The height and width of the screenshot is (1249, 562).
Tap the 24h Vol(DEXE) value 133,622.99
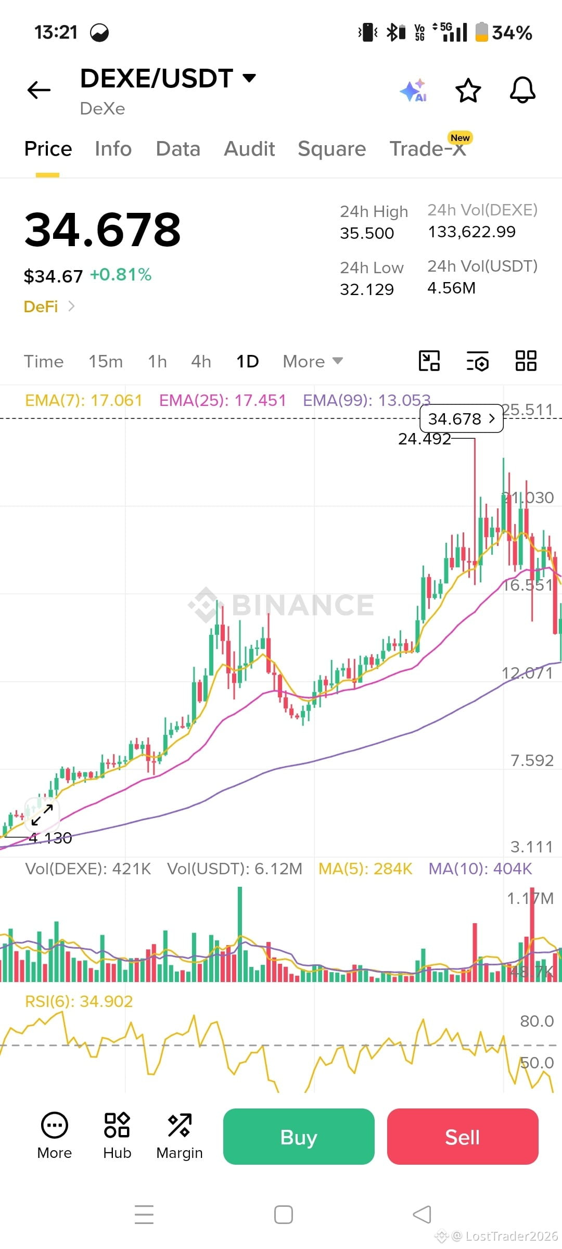point(471,232)
